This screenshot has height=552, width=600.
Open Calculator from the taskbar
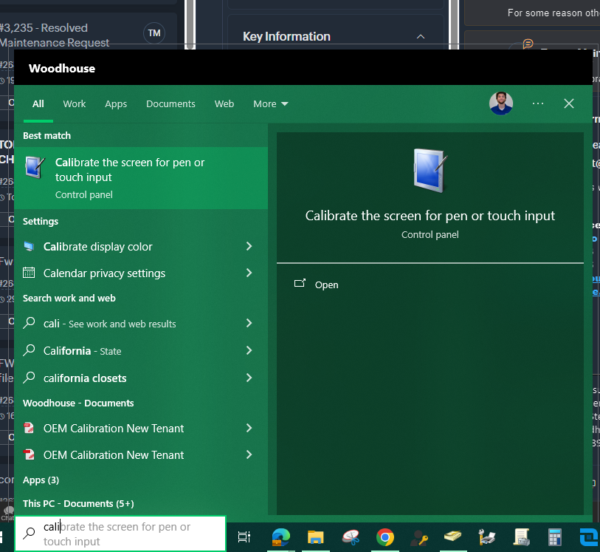tap(554, 537)
